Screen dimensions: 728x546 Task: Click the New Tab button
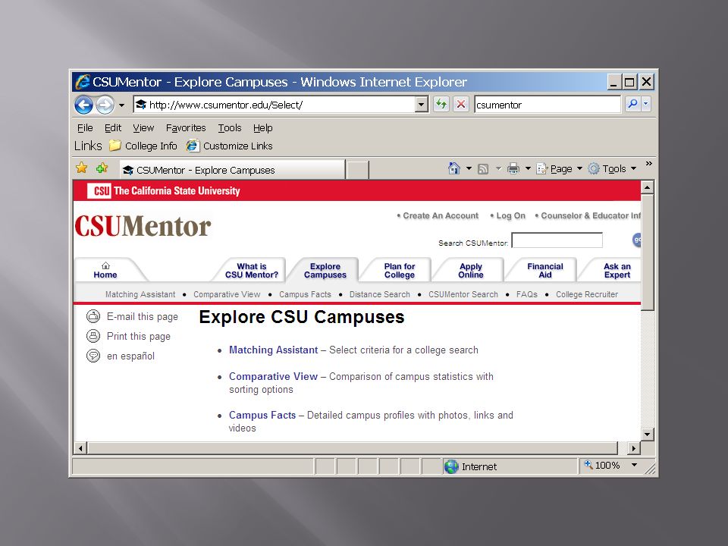coord(357,170)
